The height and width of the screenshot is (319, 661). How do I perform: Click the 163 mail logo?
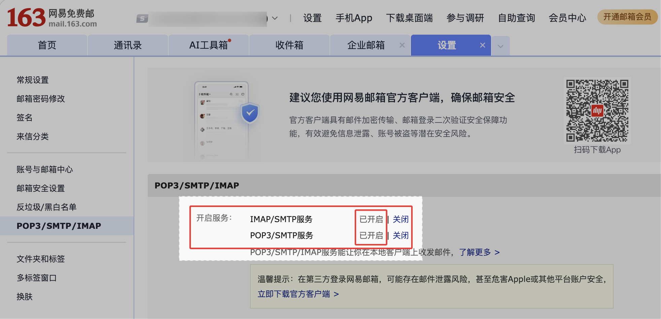tap(52, 18)
